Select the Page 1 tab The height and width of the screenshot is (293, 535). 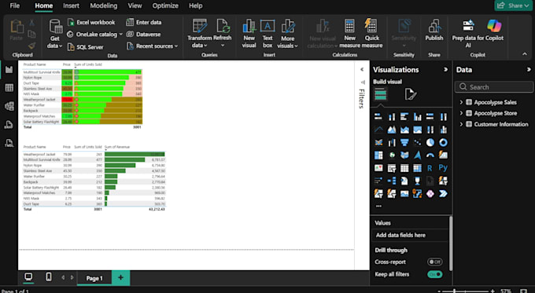pos(94,278)
